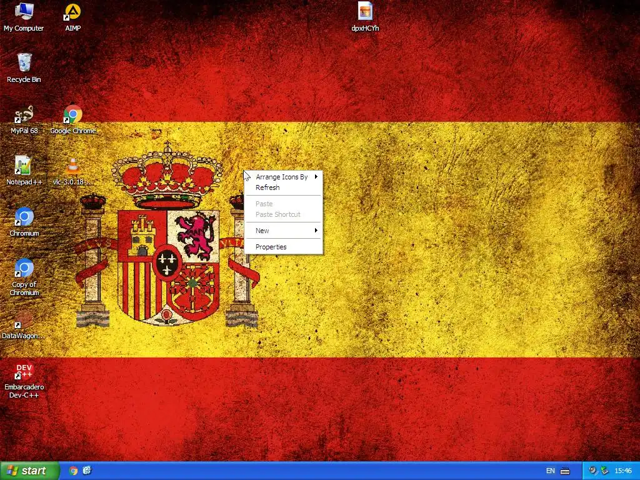The height and width of the screenshot is (480, 640).
Task: Select the MyPal 68 browser shortcut
Action: coord(24,119)
